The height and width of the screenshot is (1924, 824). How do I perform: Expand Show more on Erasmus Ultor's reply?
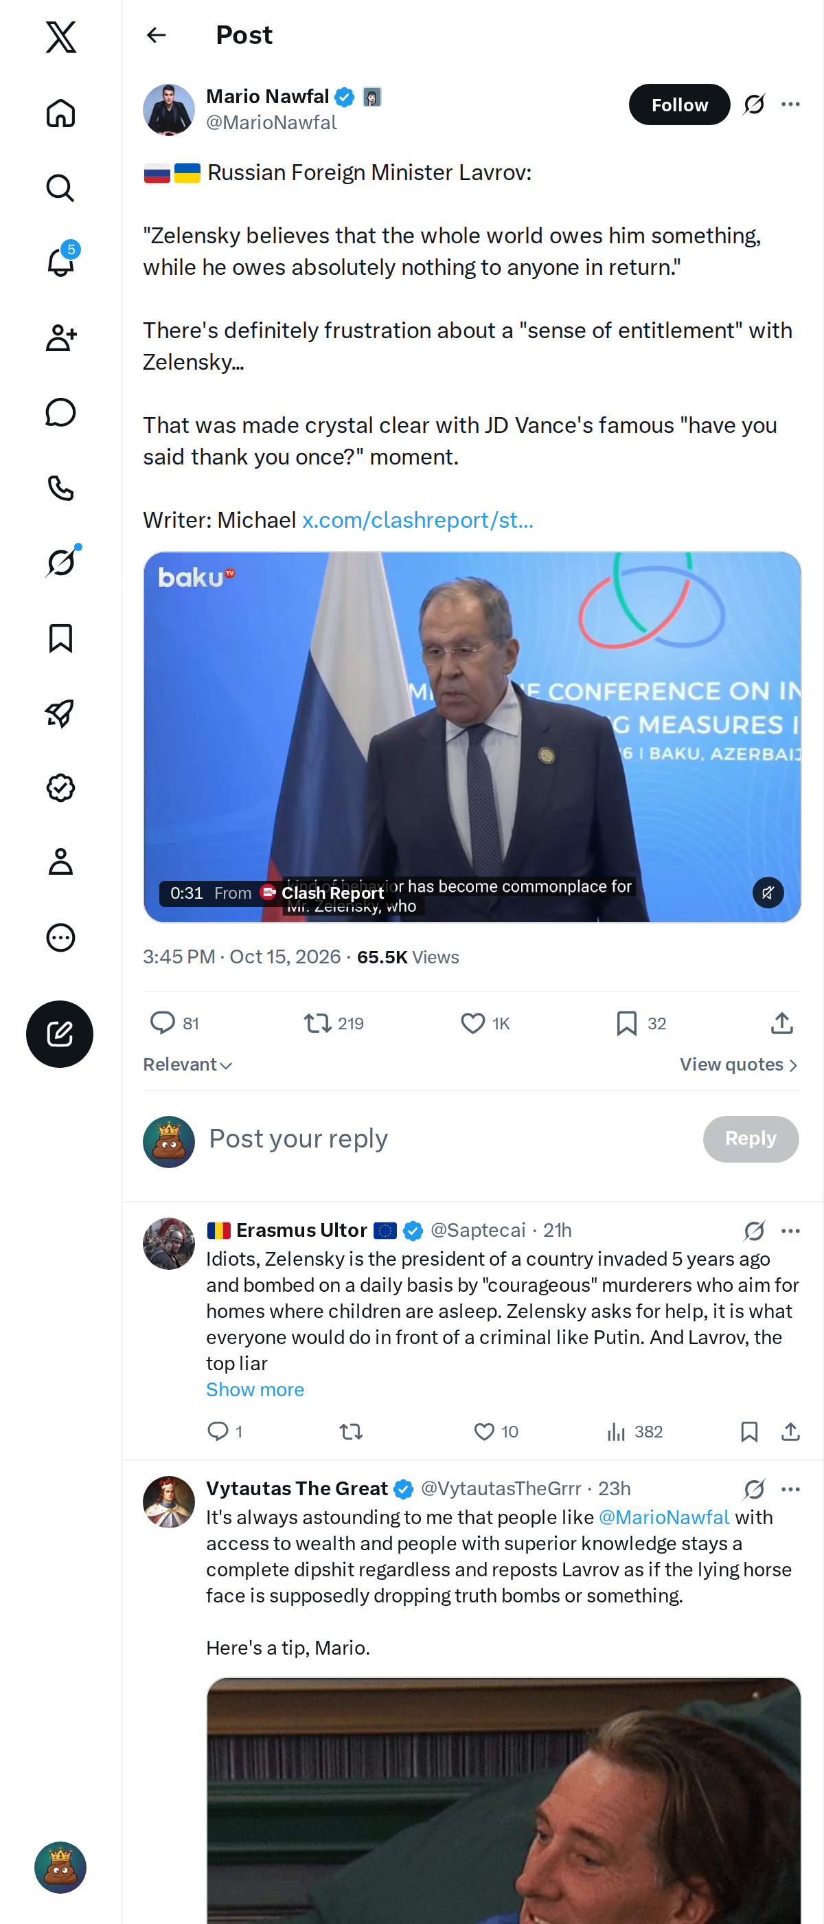point(255,1389)
